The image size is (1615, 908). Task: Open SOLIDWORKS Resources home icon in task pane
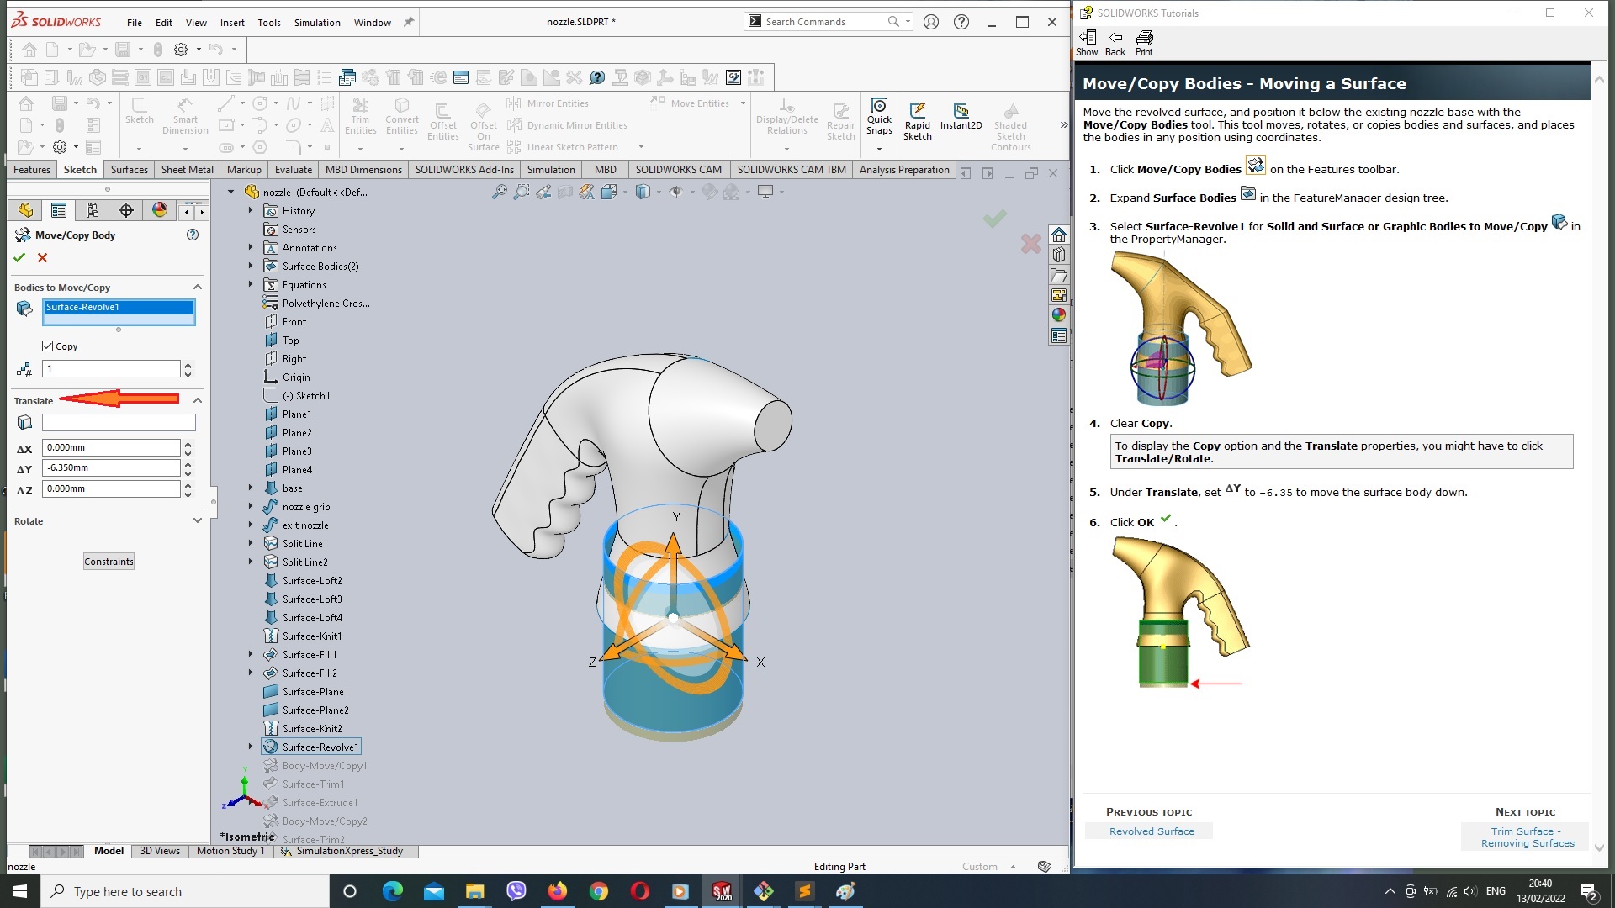(x=1059, y=235)
